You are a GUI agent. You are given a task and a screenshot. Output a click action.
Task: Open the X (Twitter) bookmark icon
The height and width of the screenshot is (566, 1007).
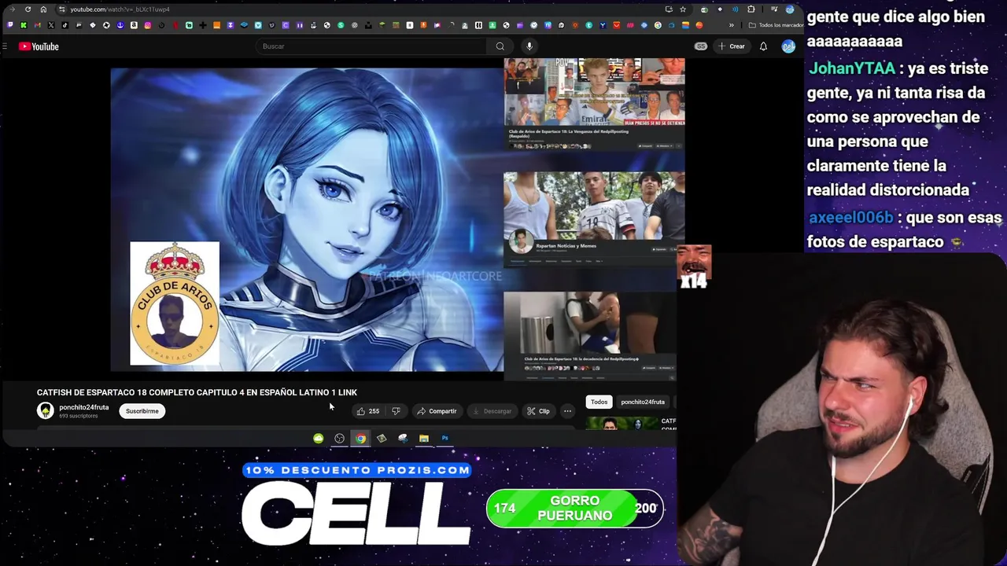coord(51,25)
